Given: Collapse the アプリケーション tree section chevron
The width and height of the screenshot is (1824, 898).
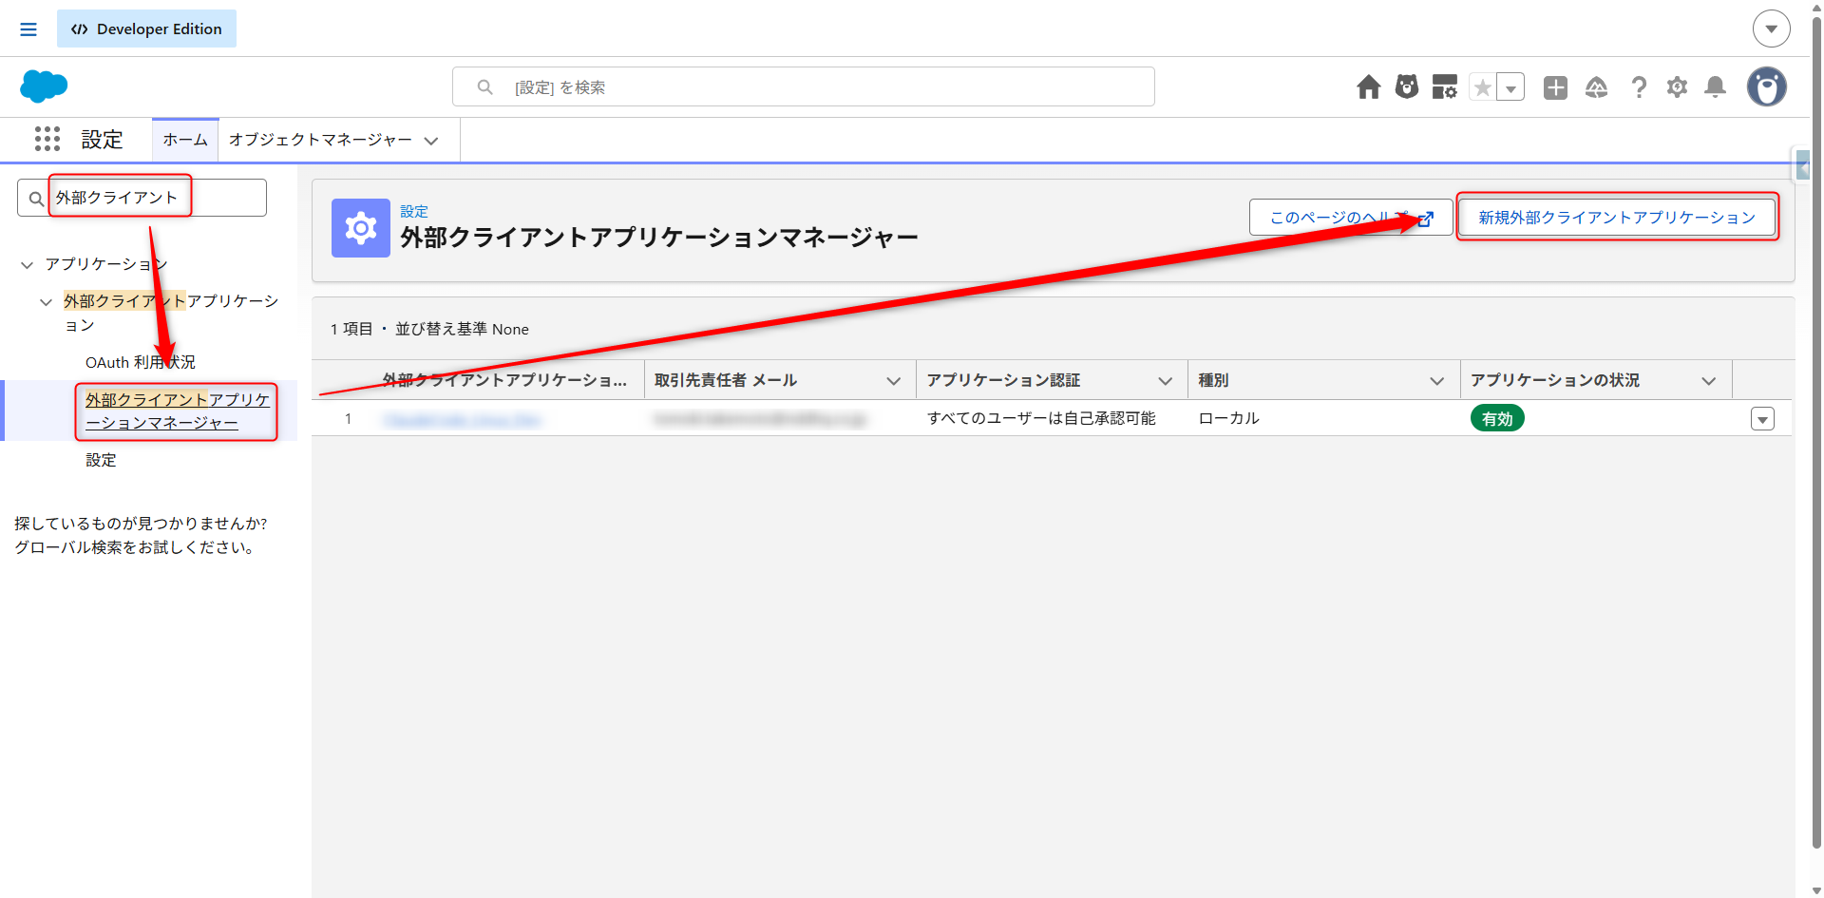Looking at the screenshot, I should click(x=27, y=264).
